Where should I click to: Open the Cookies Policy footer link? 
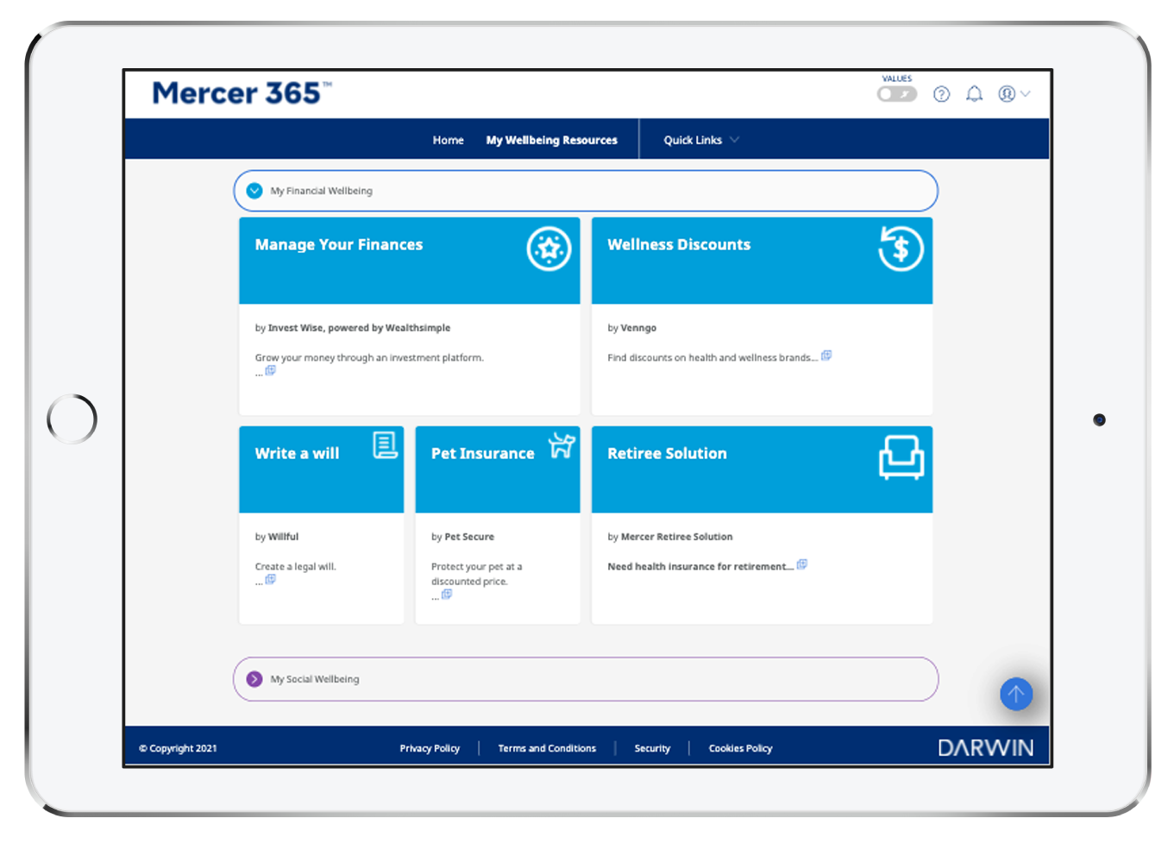tap(740, 748)
